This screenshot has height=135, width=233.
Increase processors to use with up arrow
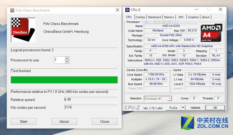click(x=67, y=59)
